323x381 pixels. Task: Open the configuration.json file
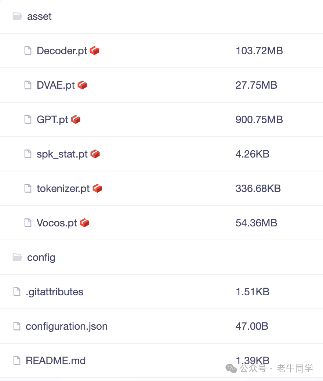coord(67,326)
